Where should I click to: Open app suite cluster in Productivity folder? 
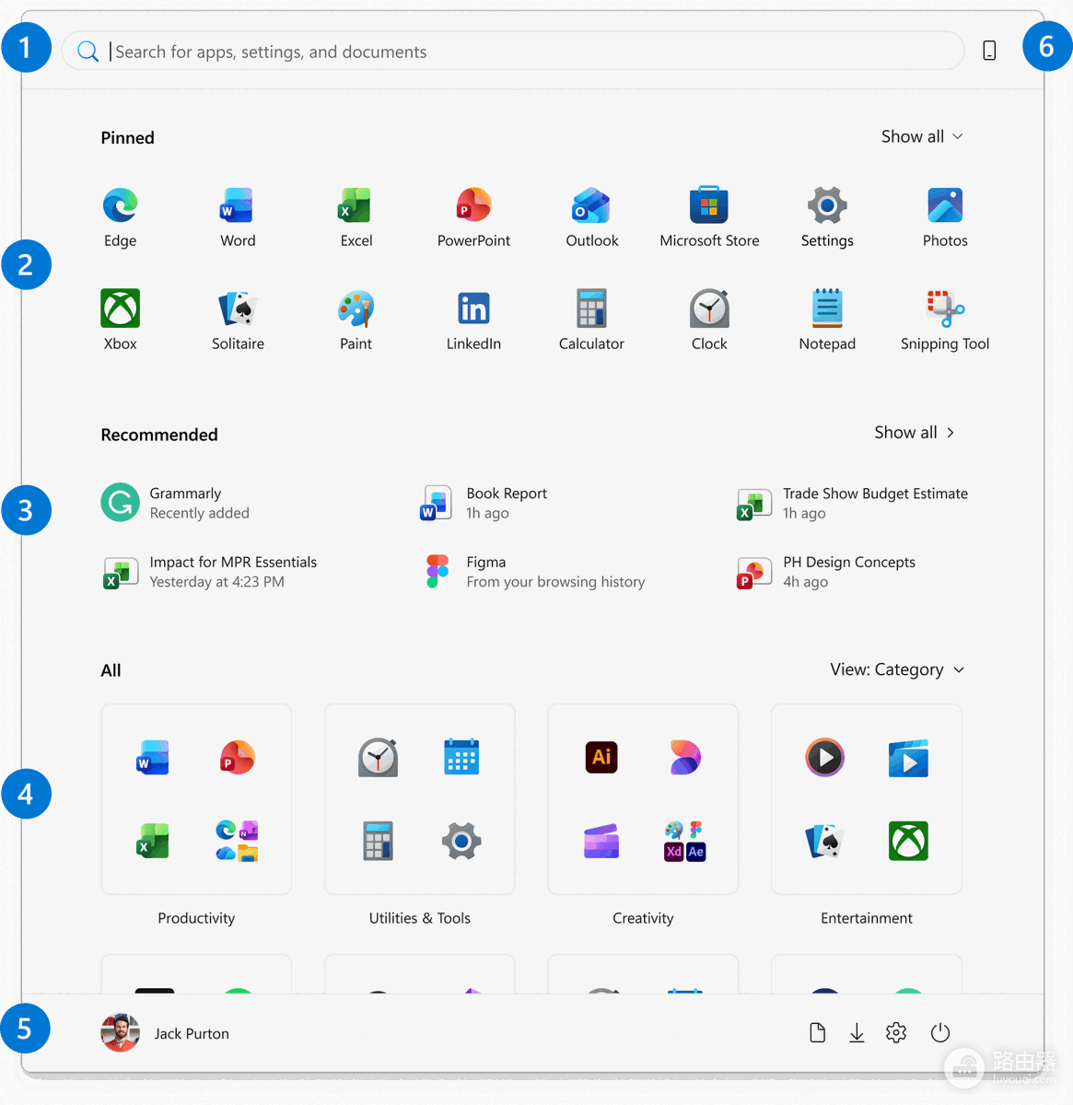pyautogui.click(x=237, y=841)
